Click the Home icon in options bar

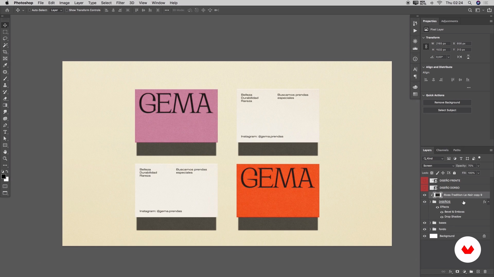click(x=7, y=10)
